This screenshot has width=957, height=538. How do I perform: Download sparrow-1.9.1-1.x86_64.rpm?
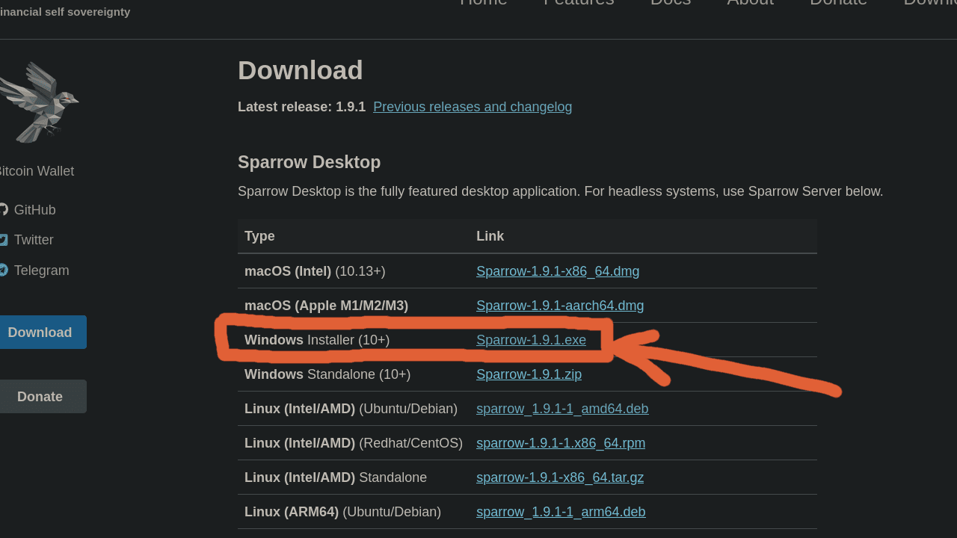(x=561, y=443)
